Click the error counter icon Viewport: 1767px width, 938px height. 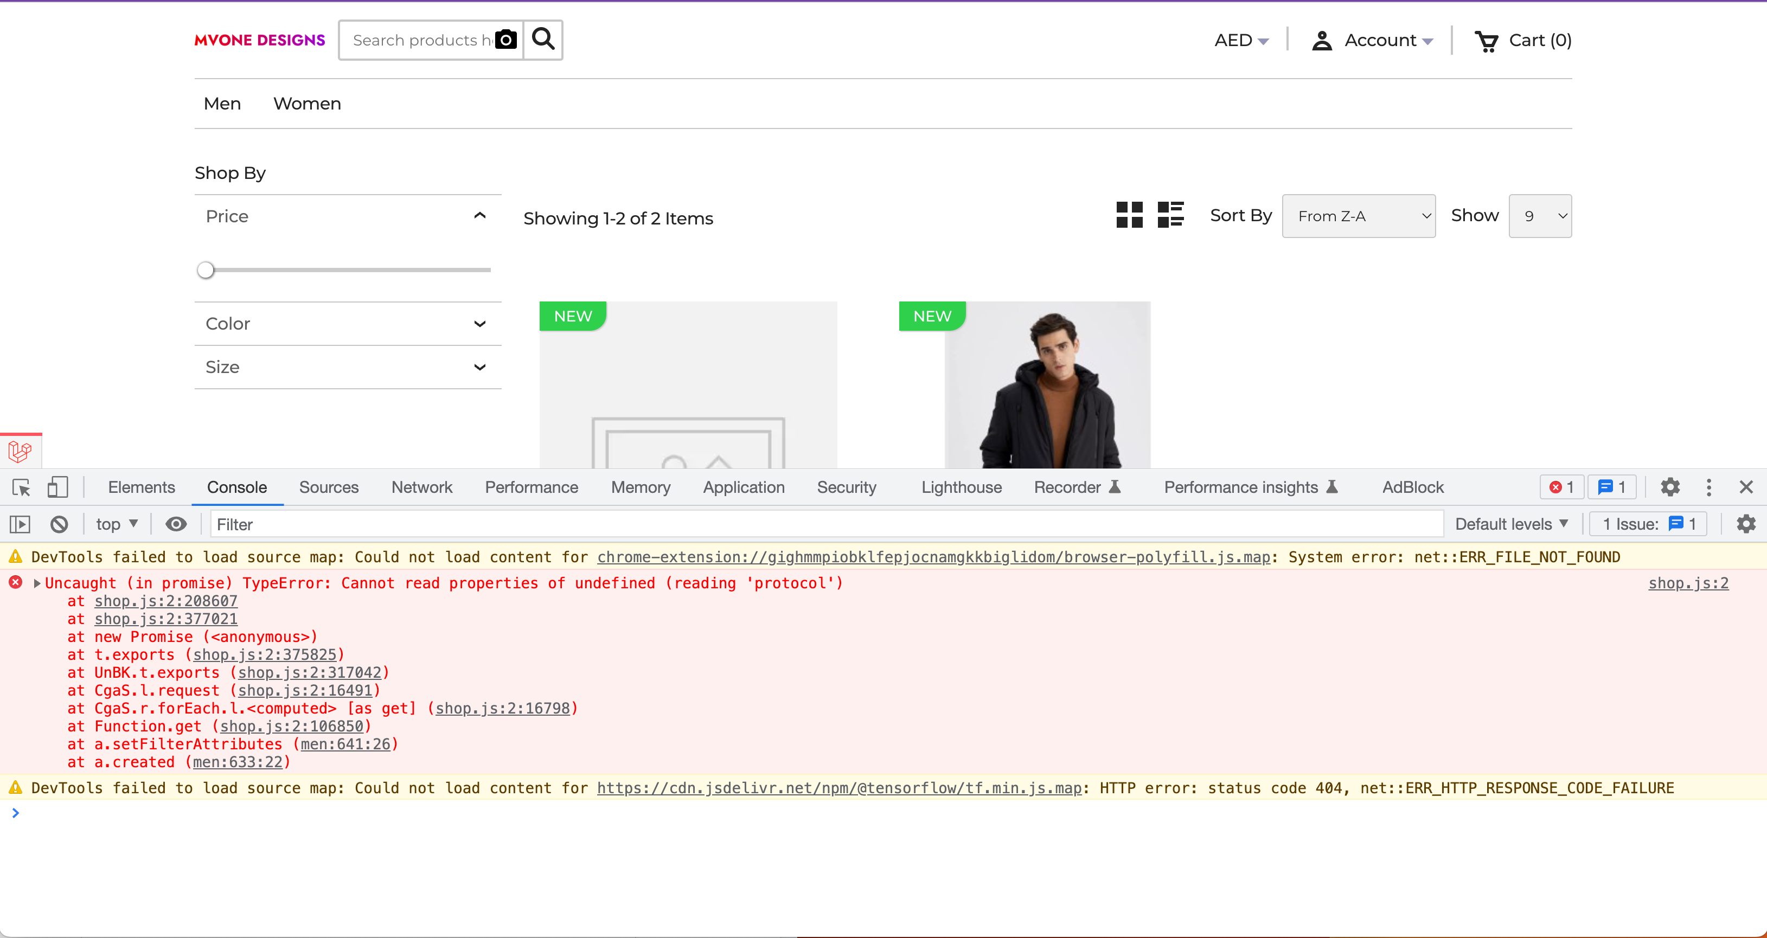(x=1561, y=487)
